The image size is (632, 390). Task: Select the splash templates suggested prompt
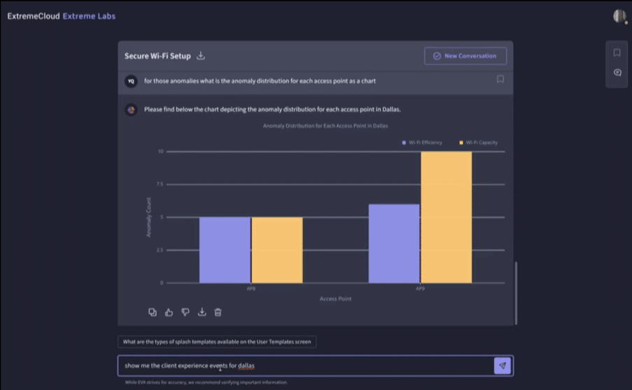point(217,342)
